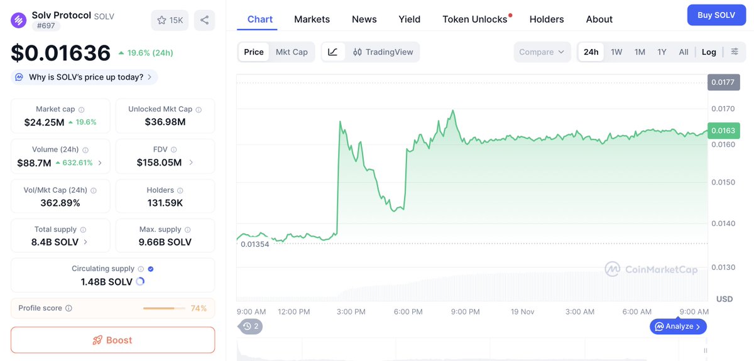Click the 19 Nov date label on chart
754x361 pixels.
pyautogui.click(x=522, y=311)
